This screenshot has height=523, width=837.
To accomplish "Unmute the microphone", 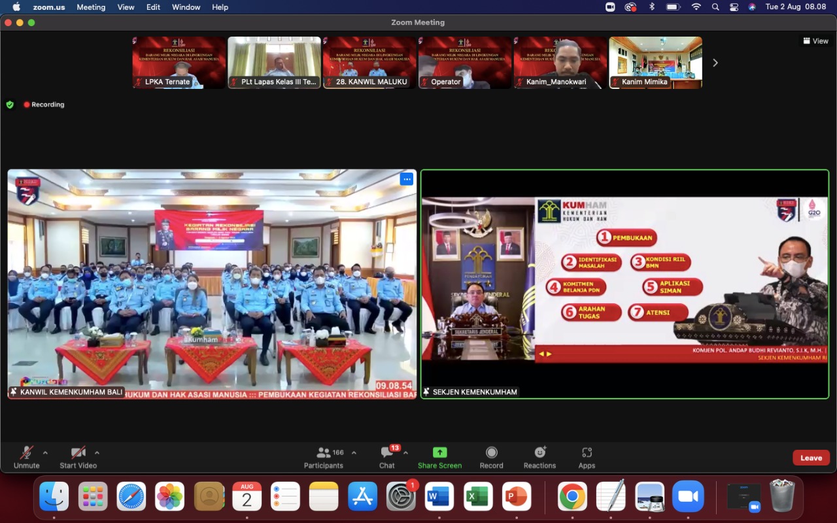I will pos(27,453).
